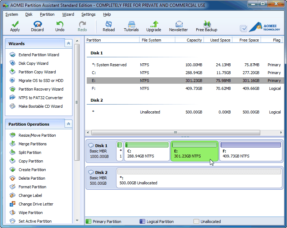Select Resize/Move Partition operation
Screen dimensions: 287x228
(x=37, y=135)
